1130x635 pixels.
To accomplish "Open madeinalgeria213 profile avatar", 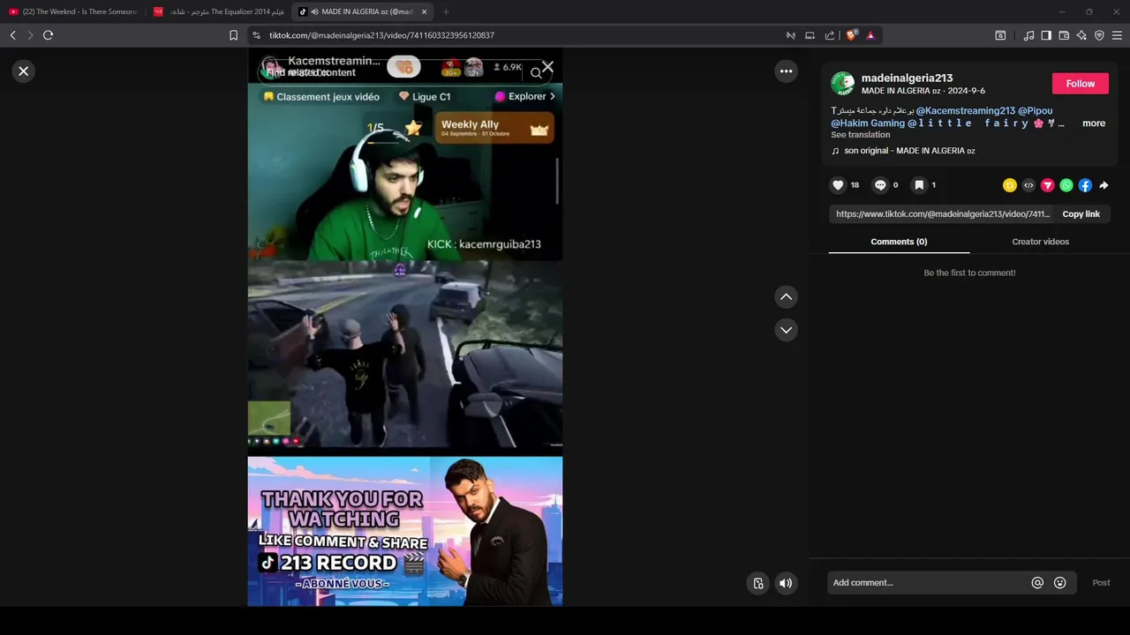I will click(842, 84).
